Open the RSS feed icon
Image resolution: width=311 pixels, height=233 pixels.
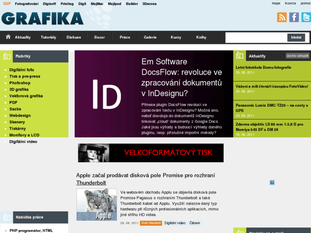[282, 17]
